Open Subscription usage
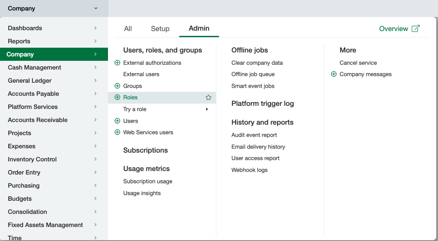 click(148, 181)
